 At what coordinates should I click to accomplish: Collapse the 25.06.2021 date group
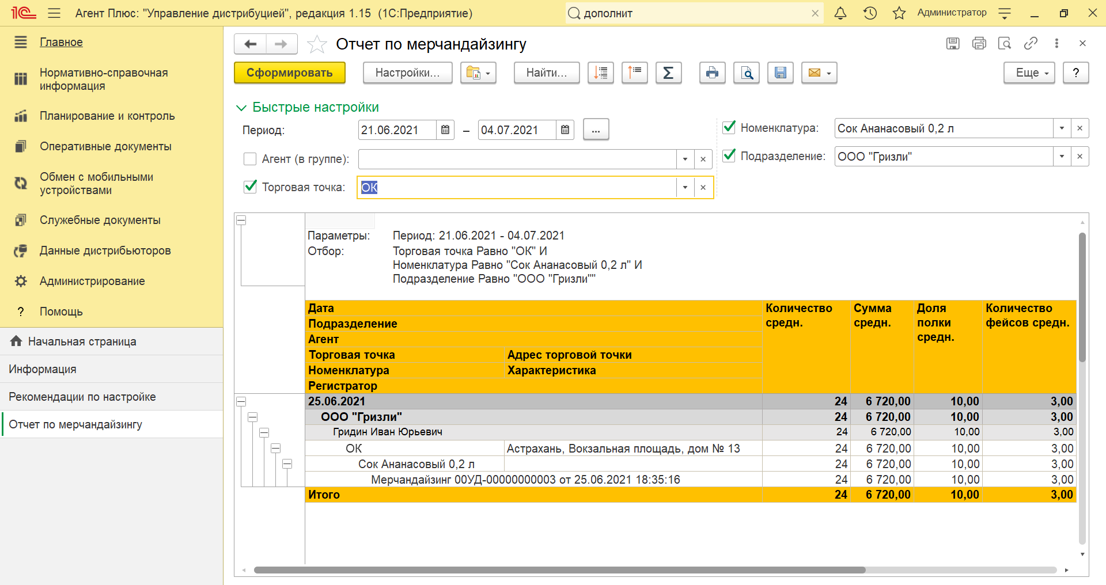tap(241, 402)
